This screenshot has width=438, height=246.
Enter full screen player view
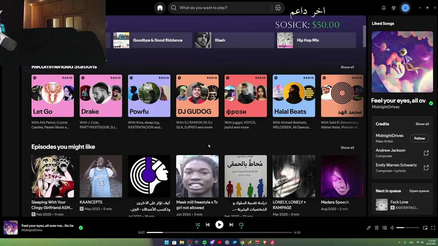[x=433, y=228]
